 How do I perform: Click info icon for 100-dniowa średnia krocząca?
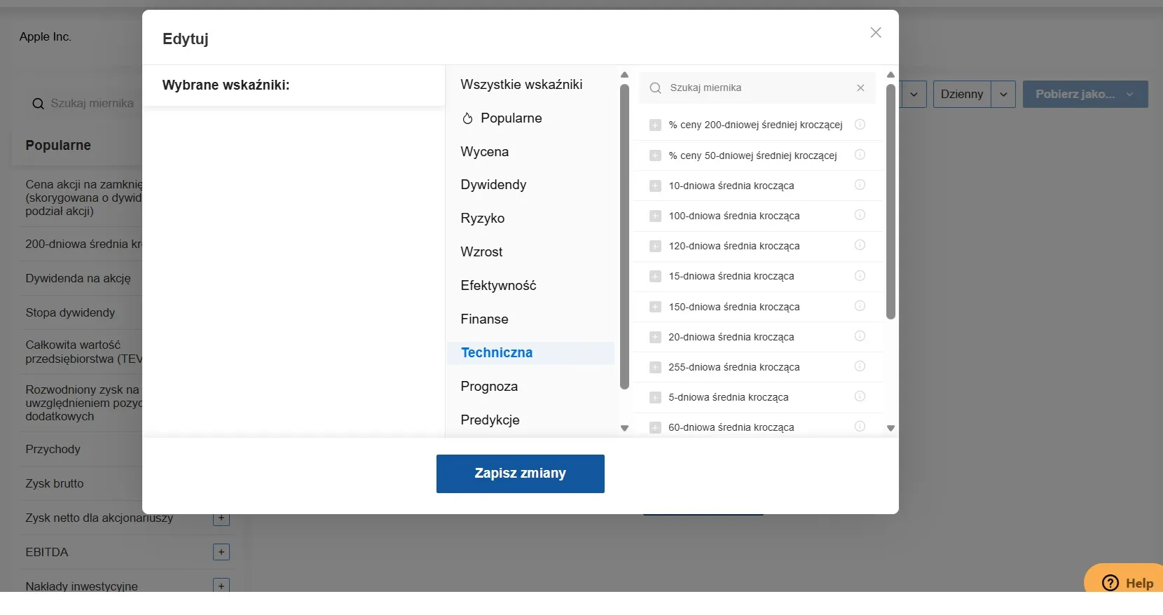pos(860,215)
